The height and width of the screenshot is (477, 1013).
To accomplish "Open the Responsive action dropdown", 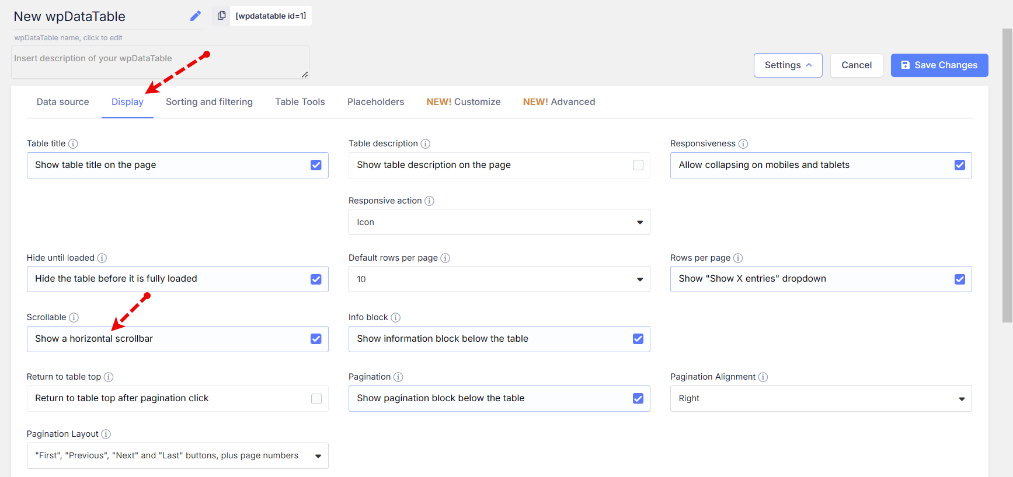I will pos(499,222).
